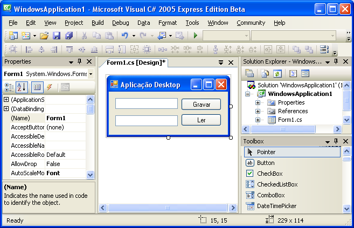The width and height of the screenshot is (354, 228).
Task: Expand the References node in Solution Explorer
Action: [258, 111]
